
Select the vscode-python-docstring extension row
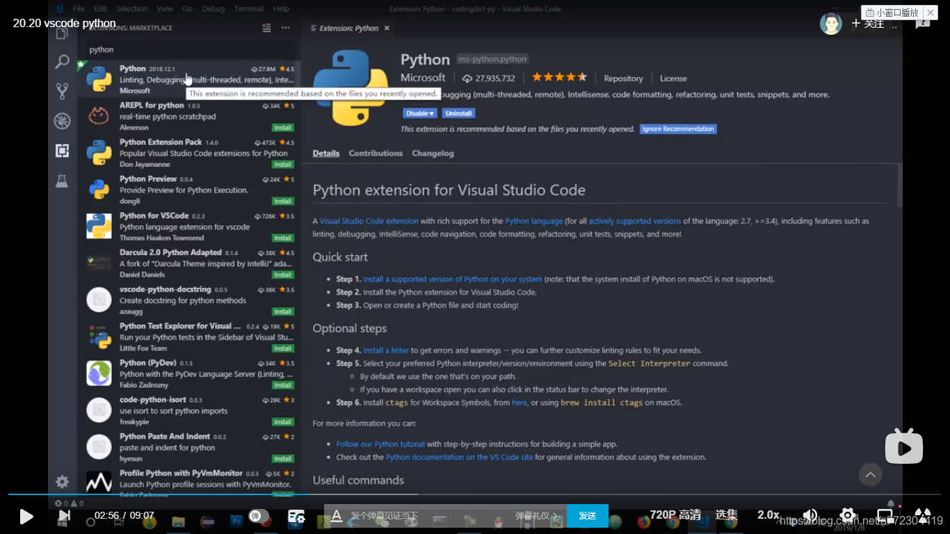click(188, 300)
